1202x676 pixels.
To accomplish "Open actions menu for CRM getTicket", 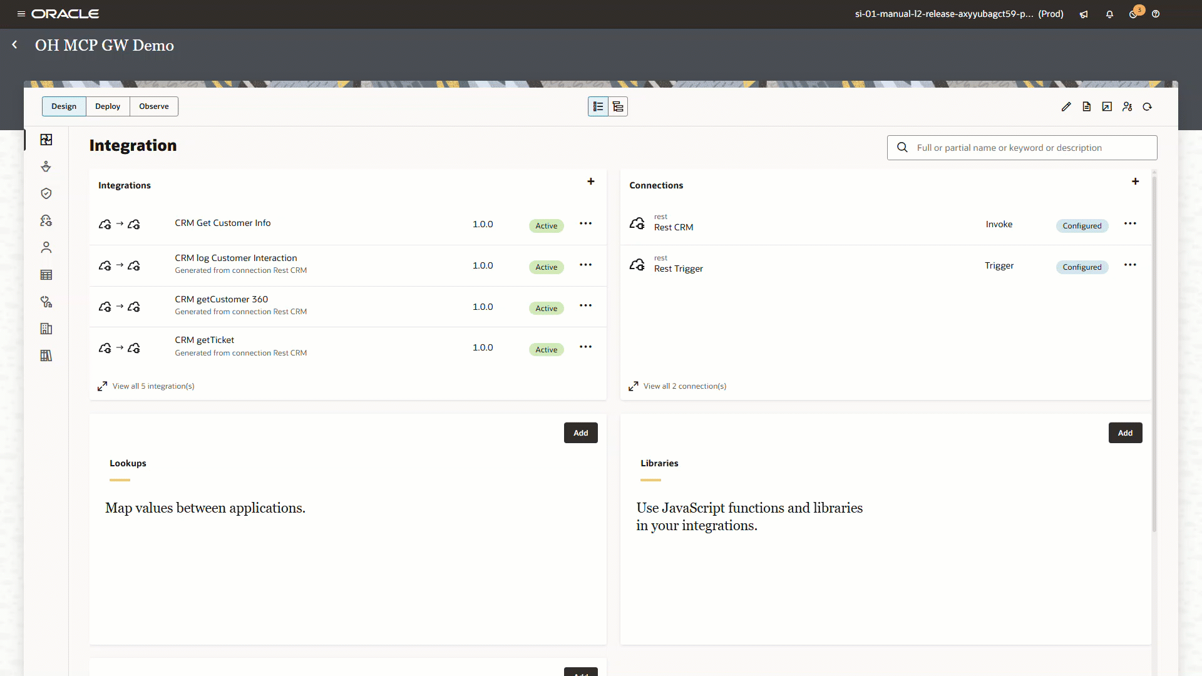I will pyautogui.click(x=586, y=347).
